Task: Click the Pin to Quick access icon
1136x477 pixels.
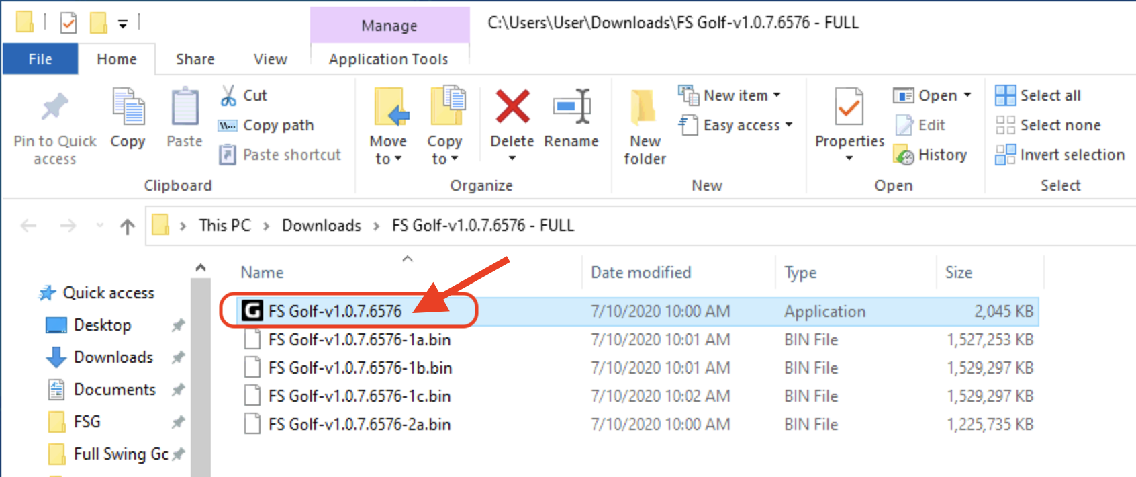Action: click(x=55, y=107)
